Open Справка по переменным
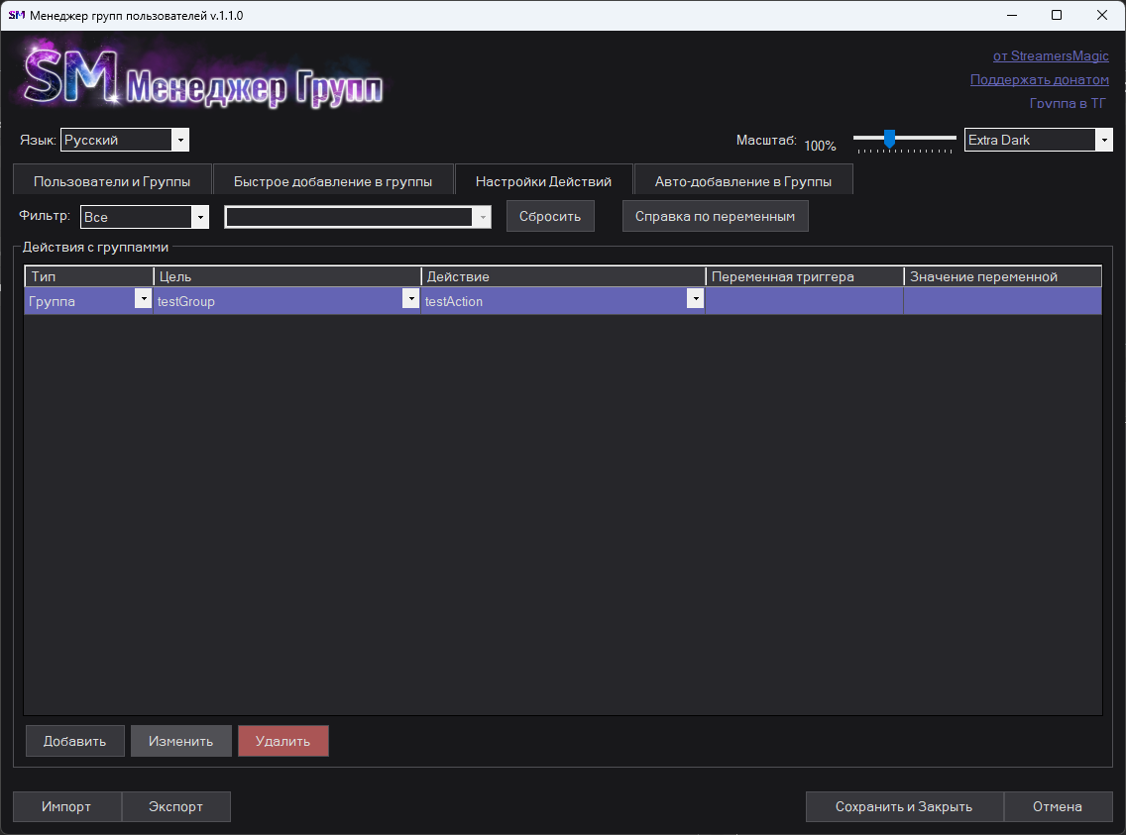This screenshot has width=1126, height=835. (715, 216)
